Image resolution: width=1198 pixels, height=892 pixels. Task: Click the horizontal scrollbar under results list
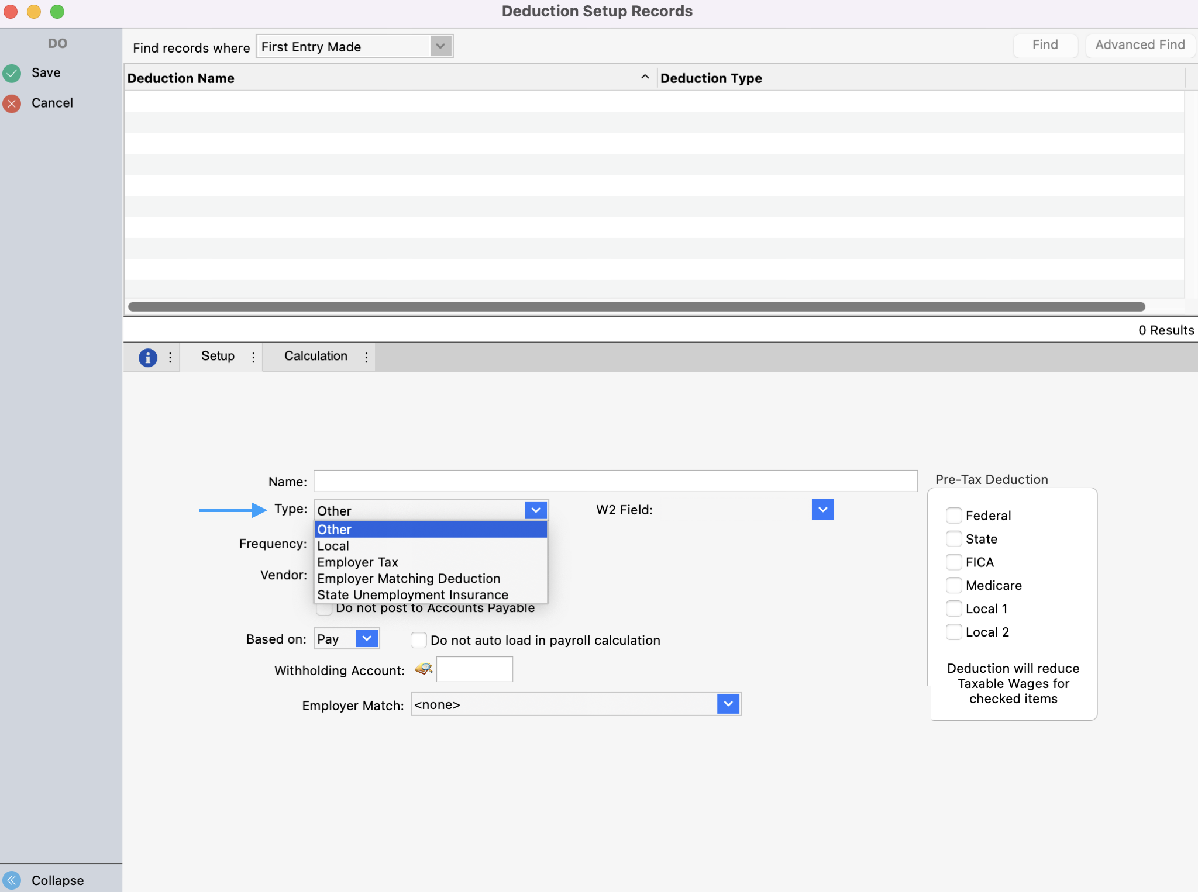636,307
